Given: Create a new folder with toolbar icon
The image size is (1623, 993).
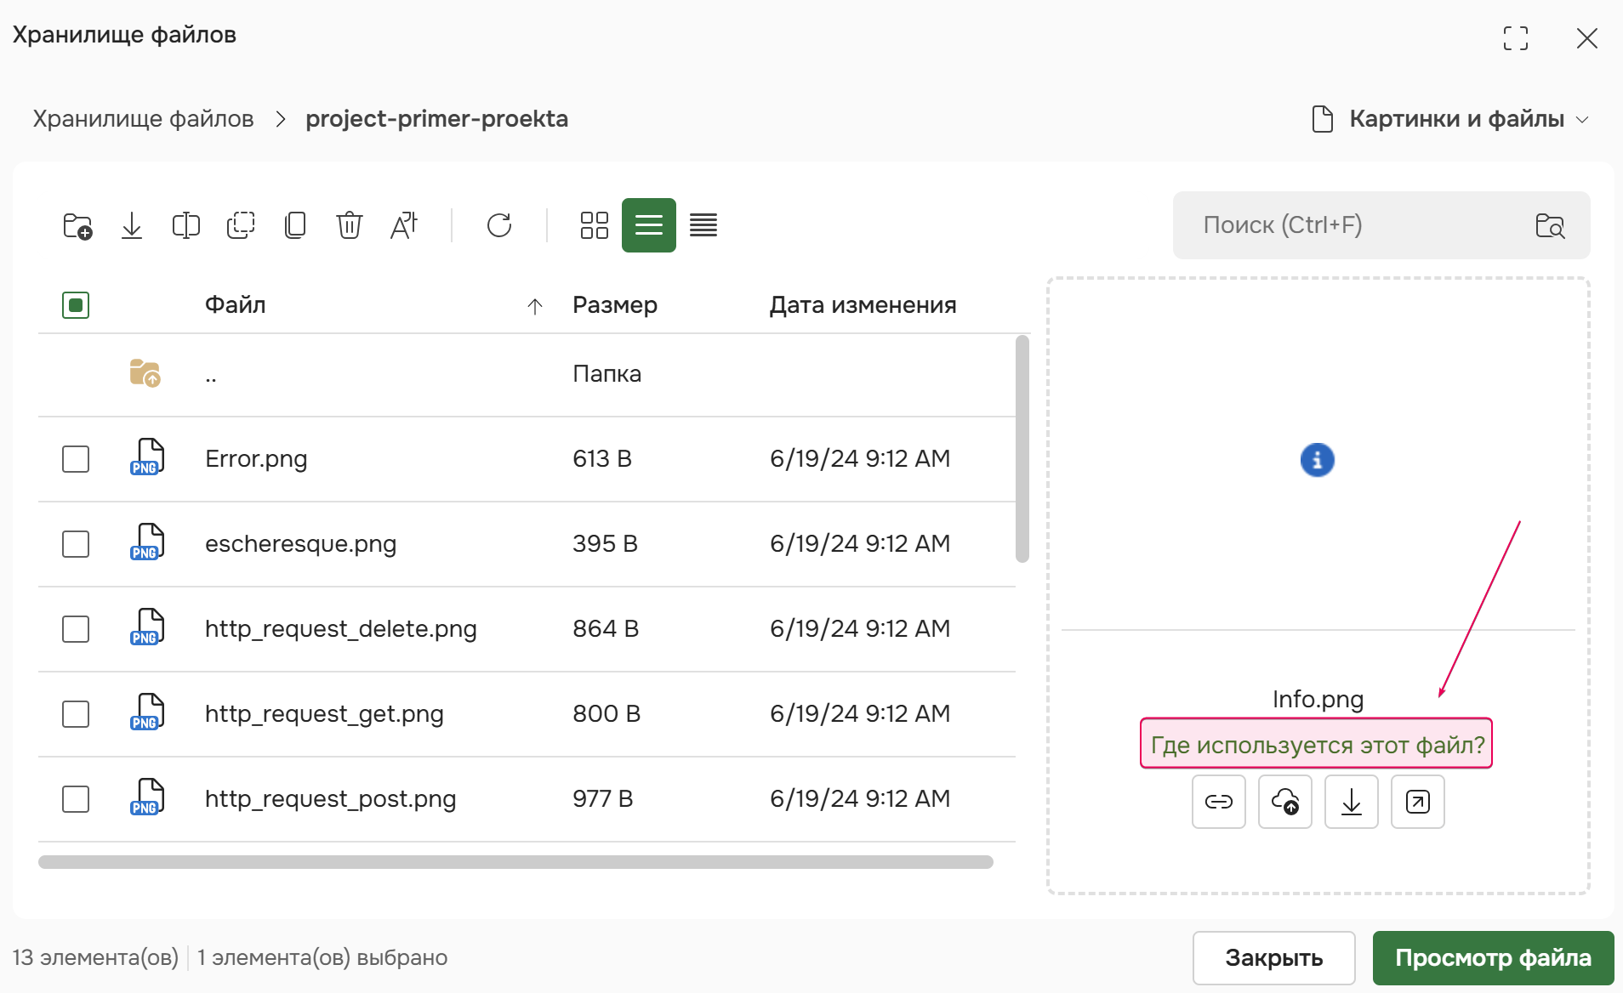Looking at the screenshot, I should point(77,225).
